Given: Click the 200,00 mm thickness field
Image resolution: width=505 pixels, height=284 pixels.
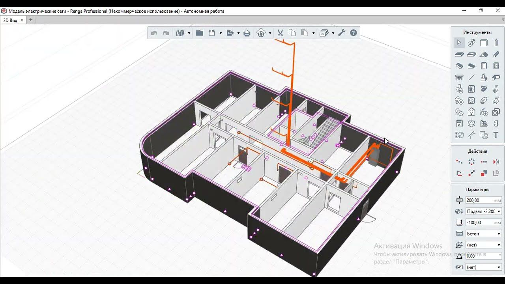Looking at the screenshot, I should point(479,200).
